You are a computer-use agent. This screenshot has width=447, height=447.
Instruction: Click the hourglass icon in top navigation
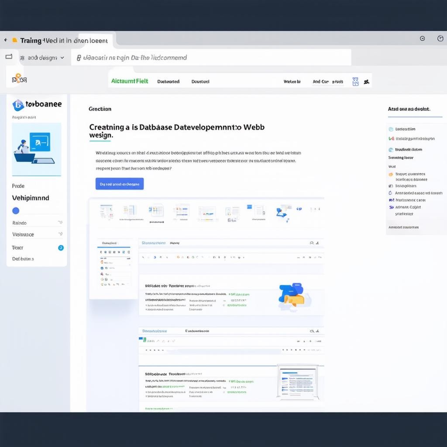[x=355, y=81]
